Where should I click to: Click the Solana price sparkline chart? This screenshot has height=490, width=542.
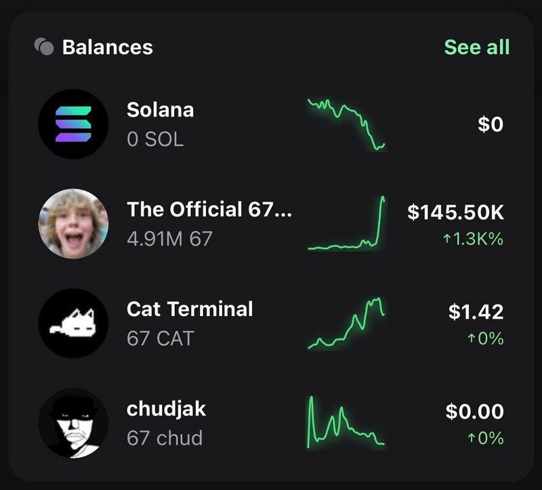pyautogui.click(x=347, y=125)
